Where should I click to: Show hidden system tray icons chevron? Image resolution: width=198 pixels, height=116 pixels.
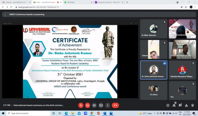pos(154,113)
